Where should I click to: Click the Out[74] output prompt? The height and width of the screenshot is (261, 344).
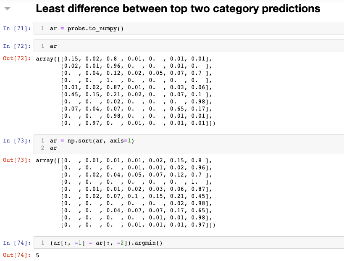tap(17, 255)
